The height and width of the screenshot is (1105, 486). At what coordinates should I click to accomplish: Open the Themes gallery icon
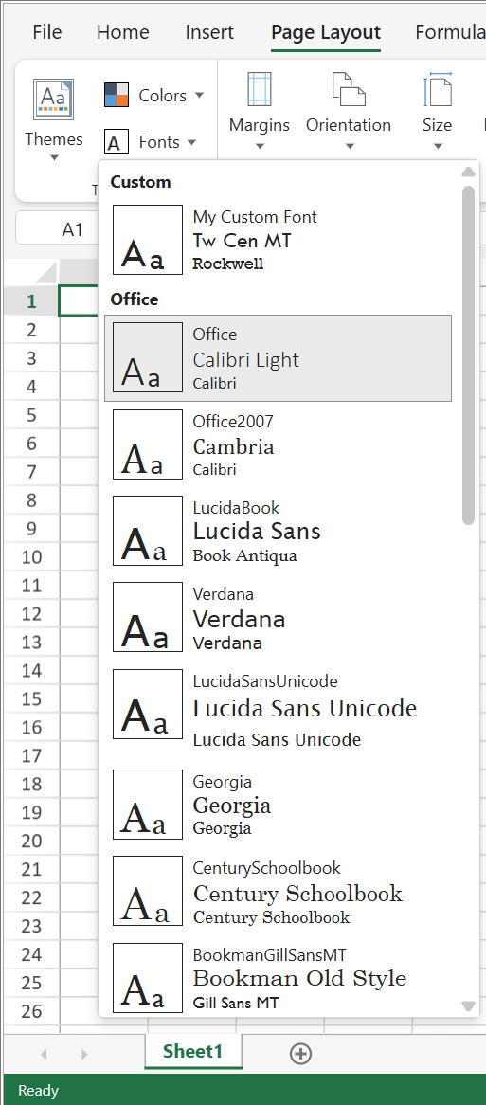pyautogui.click(x=54, y=99)
